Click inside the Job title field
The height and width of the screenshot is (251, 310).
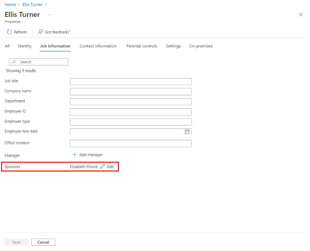point(131,81)
